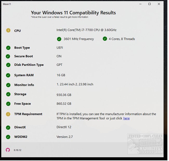
Task: Click the yellow info icon beside CPU
Action: pyautogui.click(x=8, y=30)
